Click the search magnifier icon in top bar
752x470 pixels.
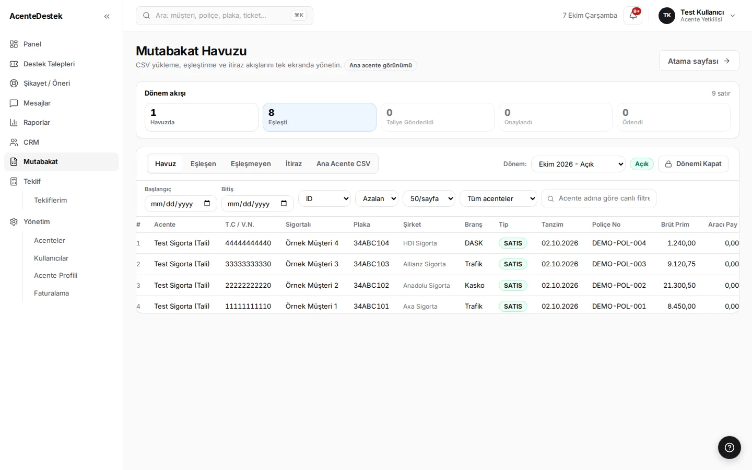[x=147, y=16]
